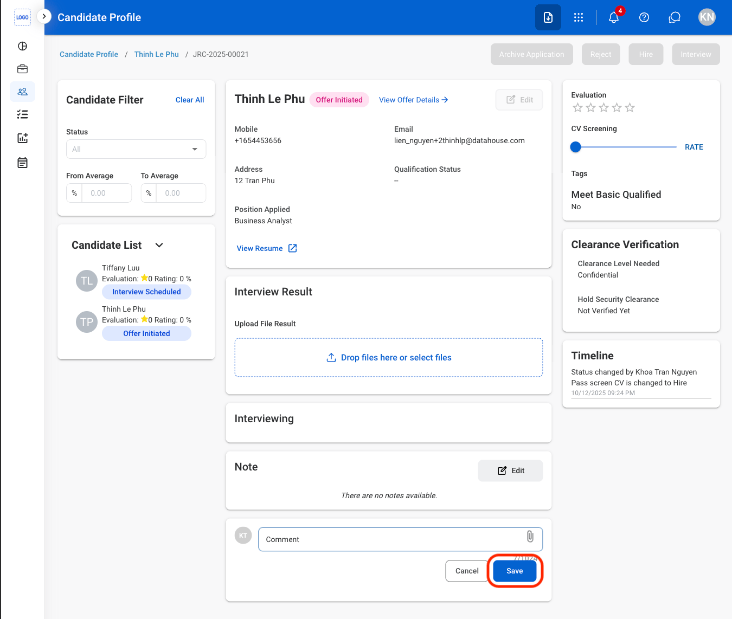
Task: Open the dashboard pie chart sidebar icon
Action: coord(22,46)
